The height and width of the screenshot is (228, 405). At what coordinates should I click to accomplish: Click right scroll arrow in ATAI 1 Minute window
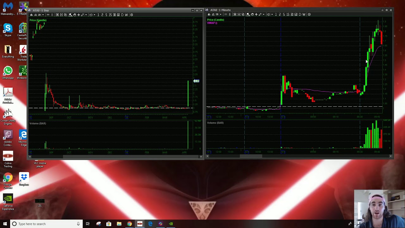tap(391, 156)
